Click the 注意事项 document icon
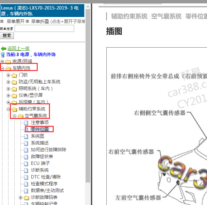 click(26, 123)
